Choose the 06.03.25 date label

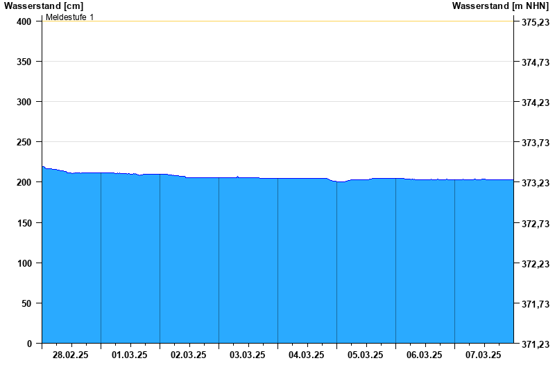coord(425,355)
